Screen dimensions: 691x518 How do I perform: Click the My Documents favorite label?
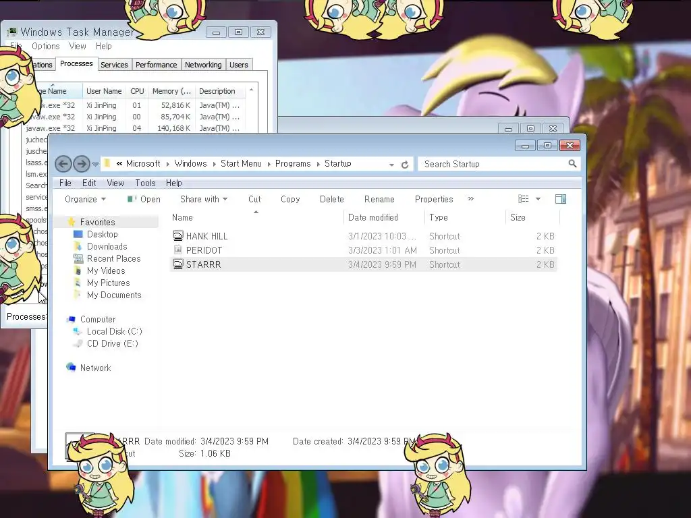(x=114, y=295)
